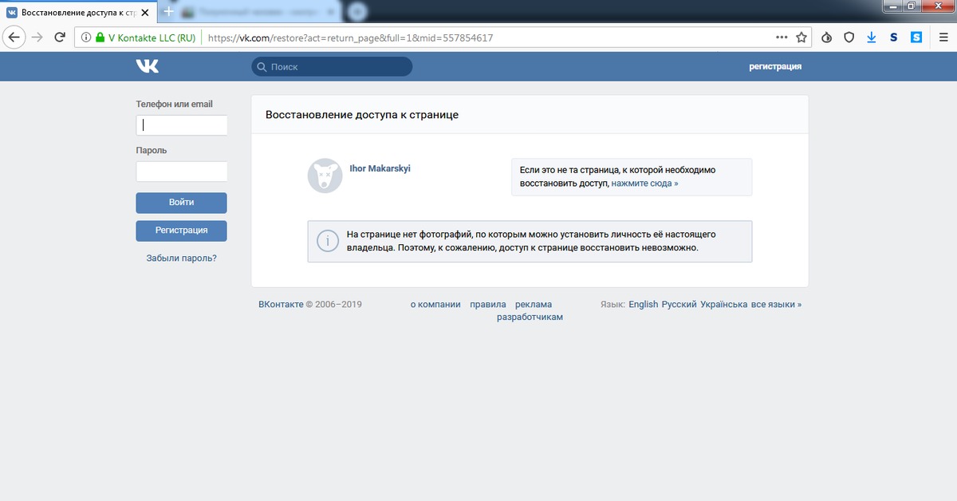
Task: Click the Войти login button
Action: point(181,203)
